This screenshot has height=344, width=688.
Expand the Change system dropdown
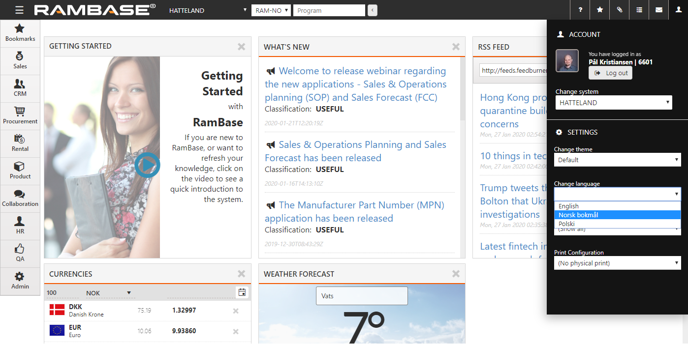coord(614,103)
